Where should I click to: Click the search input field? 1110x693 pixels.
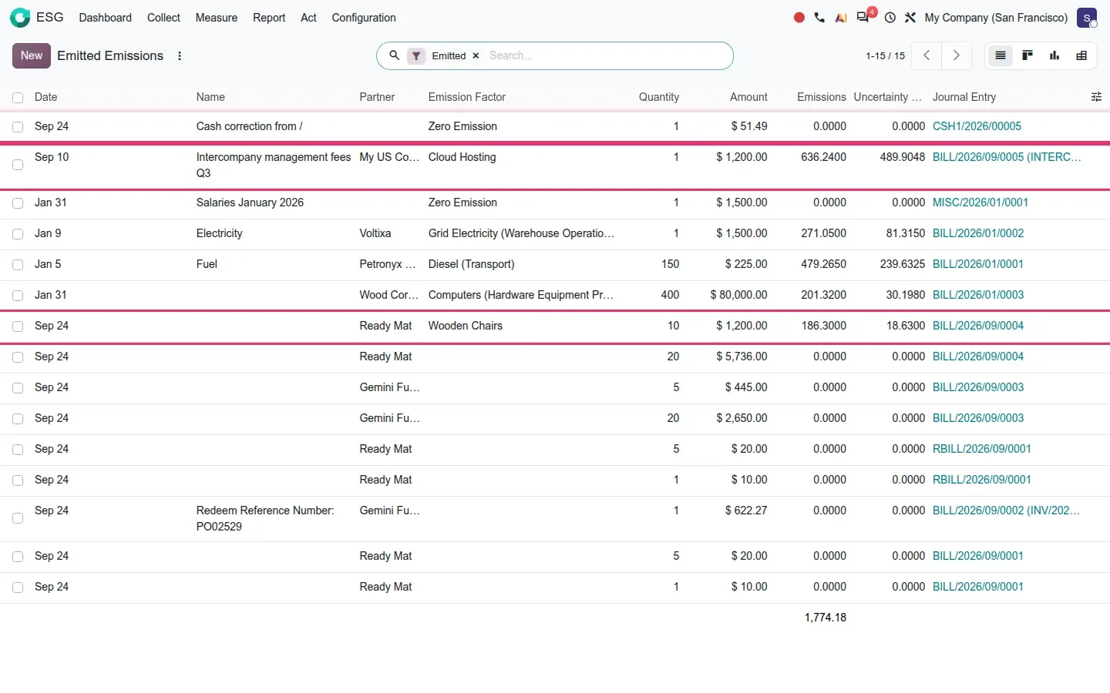(605, 55)
